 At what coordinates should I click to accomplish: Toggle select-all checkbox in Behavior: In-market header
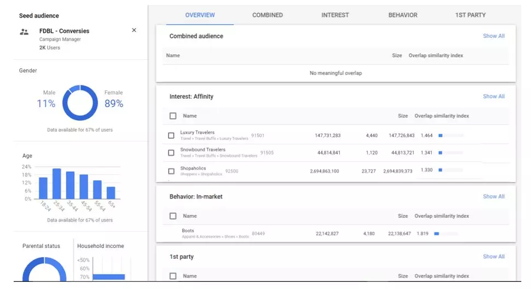click(x=173, y=216)
